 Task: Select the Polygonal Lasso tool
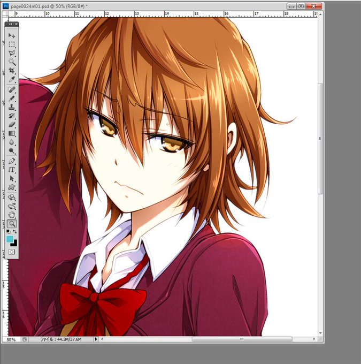click(x=12, y=53)
